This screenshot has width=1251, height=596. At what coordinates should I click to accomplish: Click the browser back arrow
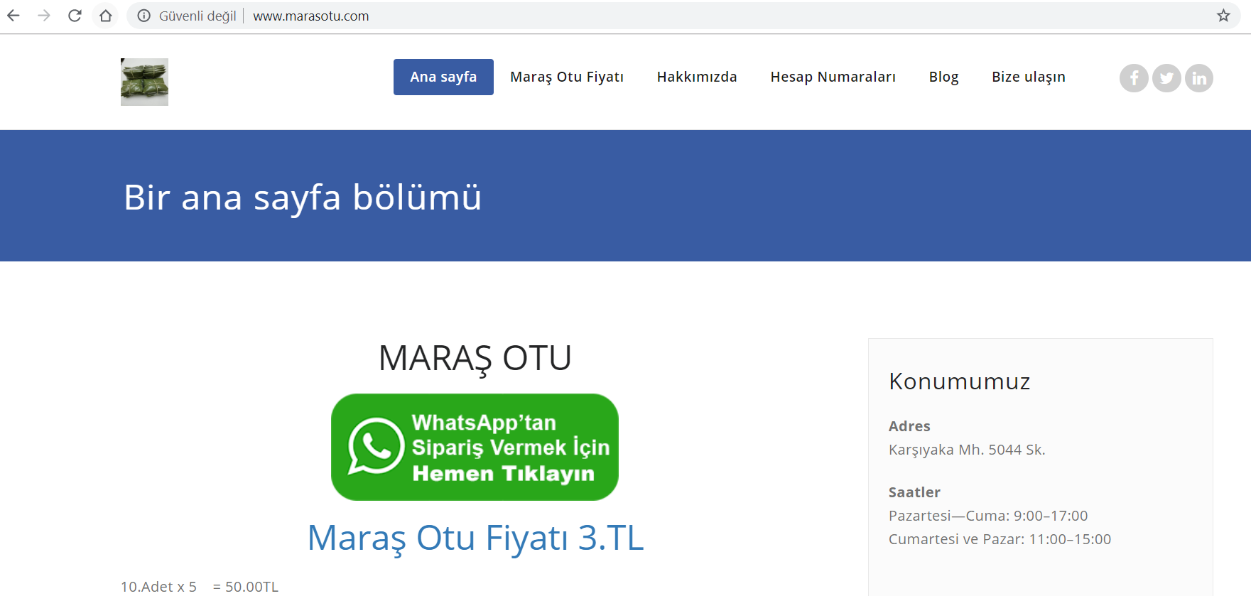click(x=13, y=16)
